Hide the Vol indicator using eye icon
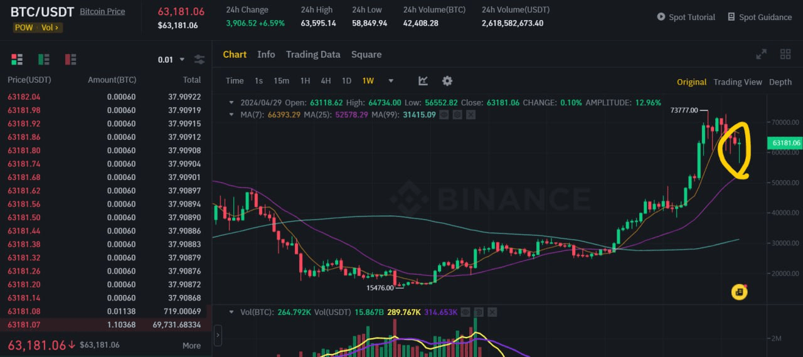The image size is (803, 357). point(465,312)
